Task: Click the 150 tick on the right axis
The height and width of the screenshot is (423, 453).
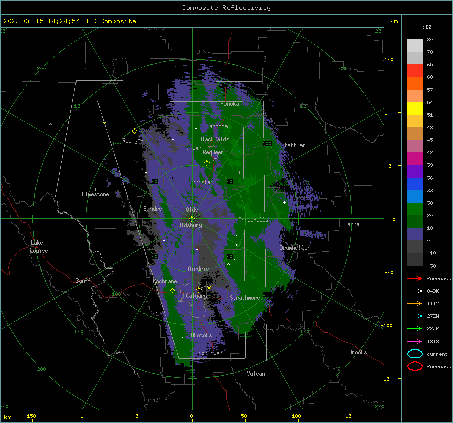Action: tap(389, 59)
